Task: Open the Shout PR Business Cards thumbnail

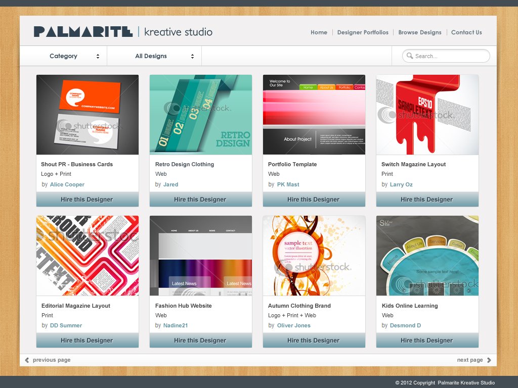Action: 88,115
